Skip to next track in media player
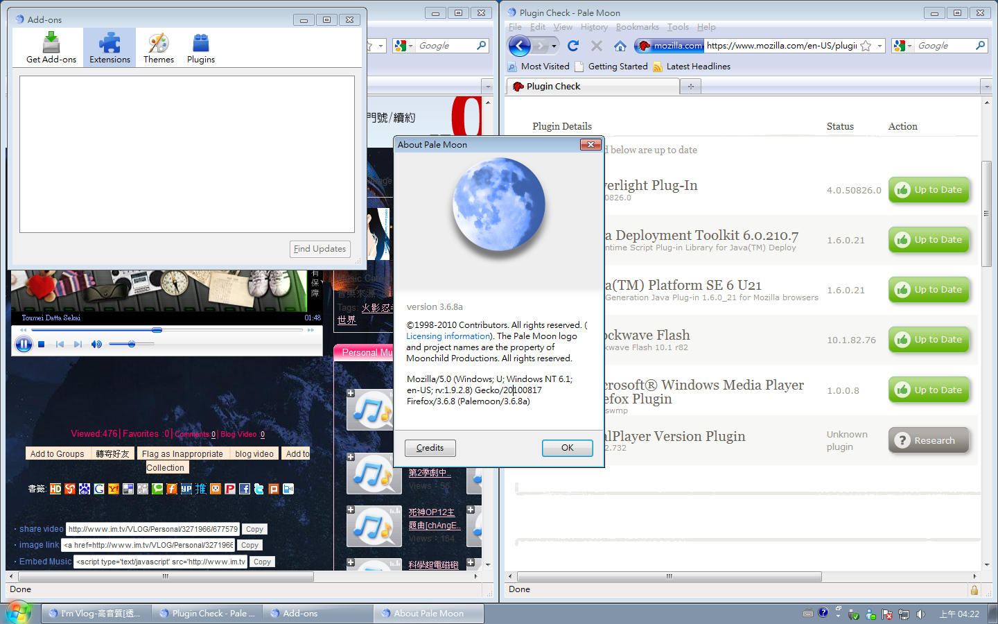Viewport: 998px width, 624px height. click(78, 344)
